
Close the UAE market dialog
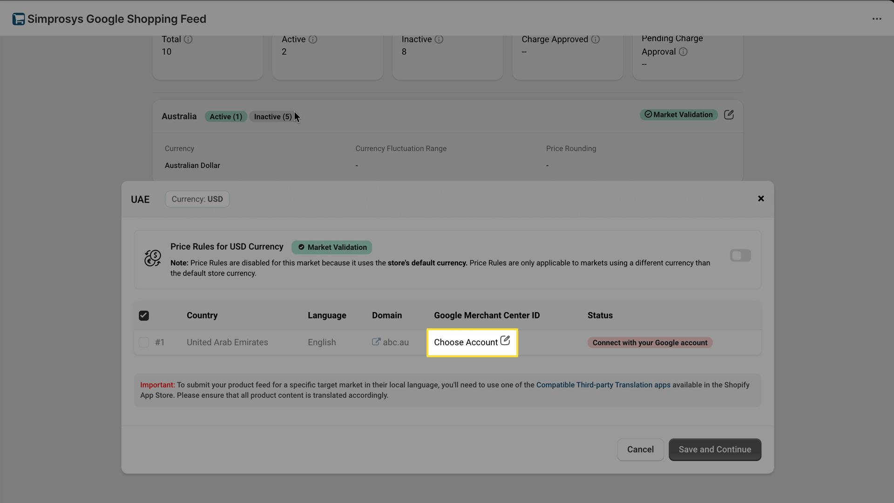(761, 198)
